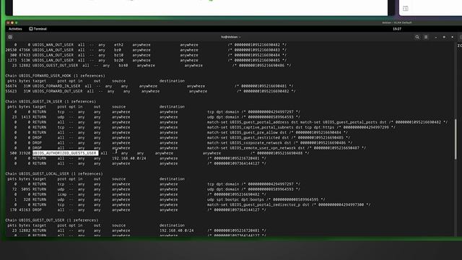
Task: Open the terminal hamburger menu
Action: 426,37
